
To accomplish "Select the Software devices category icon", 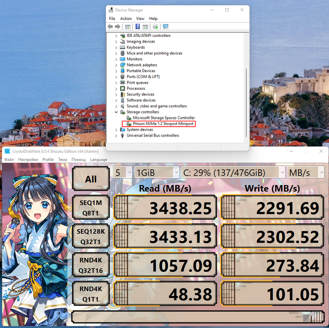I will (123, 100).
